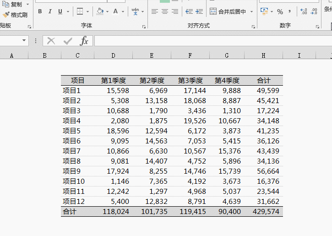The height and width of the screenshot is (236, 332).
Task: Increase the indent
Action: click(199, 11)
